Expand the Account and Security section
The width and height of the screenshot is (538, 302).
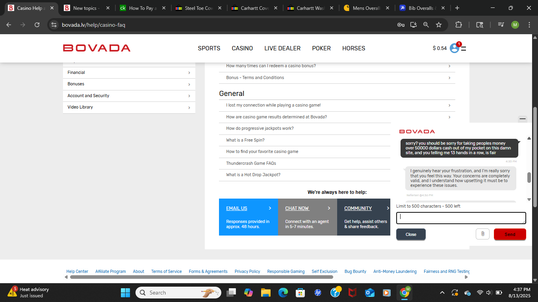129,96
